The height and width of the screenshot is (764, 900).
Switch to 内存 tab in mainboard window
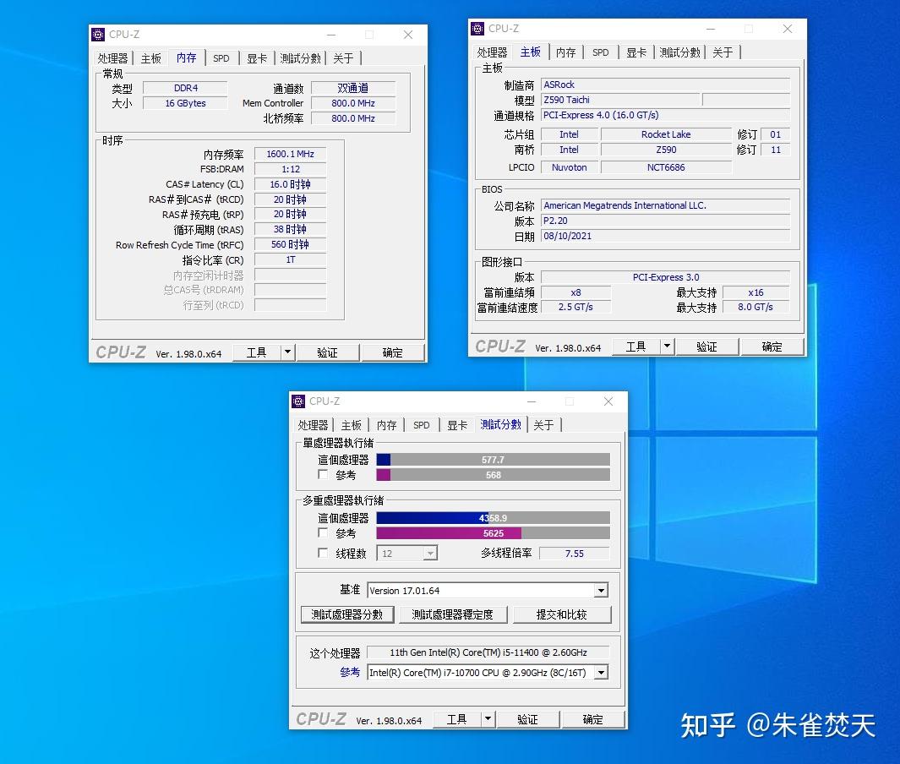pyautogui.click(x=566, y=52)
